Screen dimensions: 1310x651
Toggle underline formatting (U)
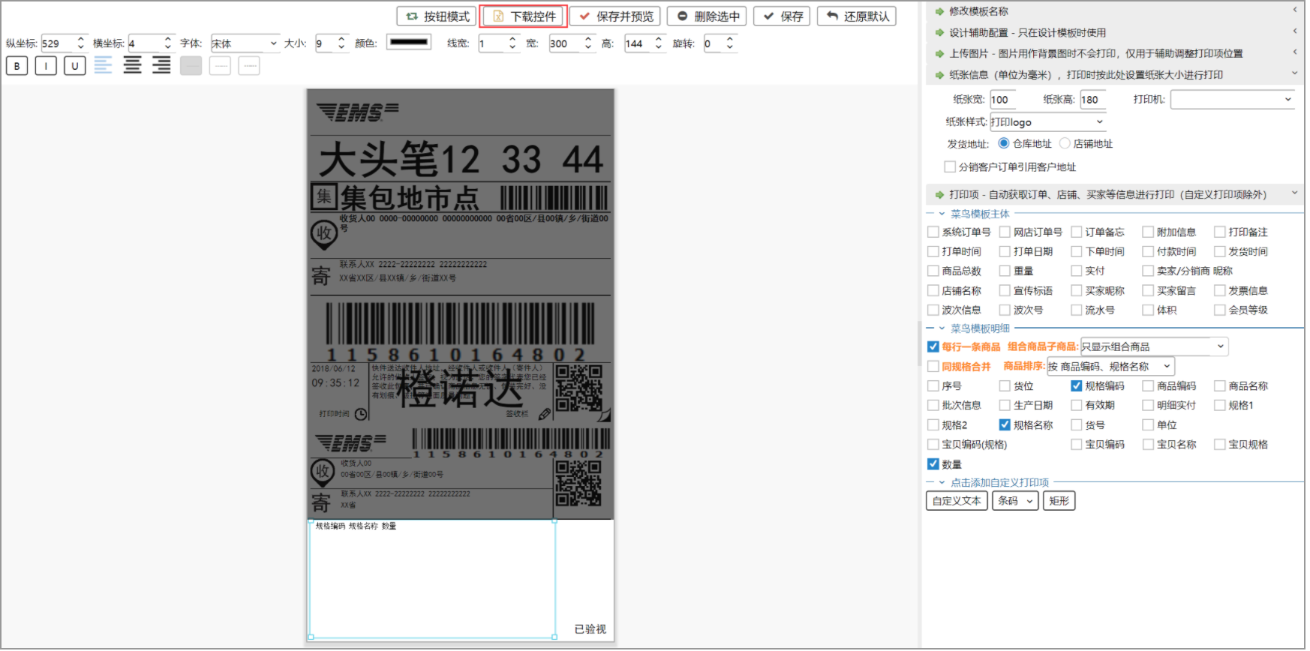tap(75, 66)
